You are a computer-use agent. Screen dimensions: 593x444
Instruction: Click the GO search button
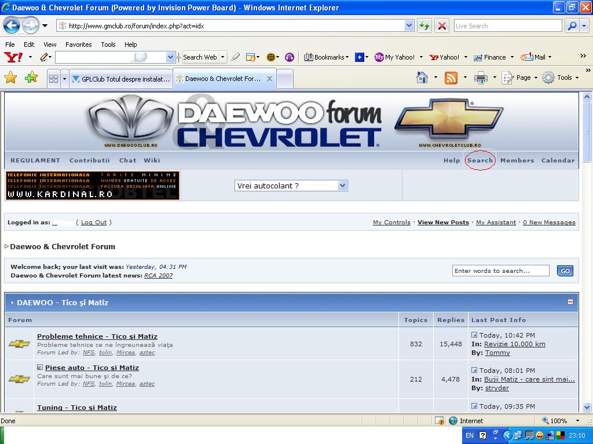pyautogui.click(x=565, y=271)
